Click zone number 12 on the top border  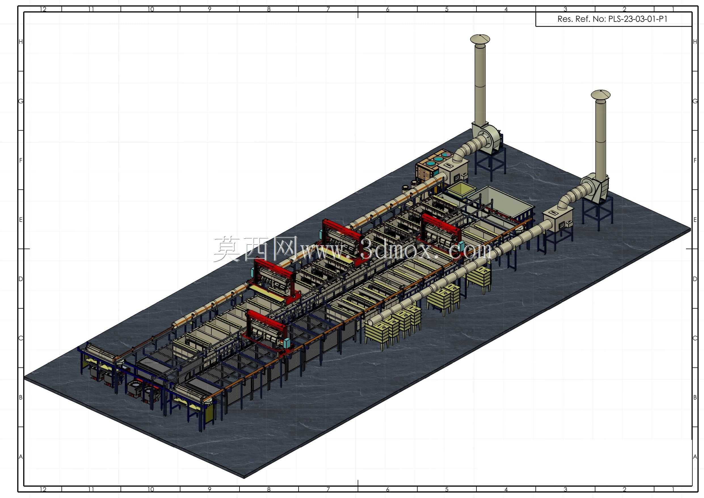pyautogui.click(x=43, y=9)
